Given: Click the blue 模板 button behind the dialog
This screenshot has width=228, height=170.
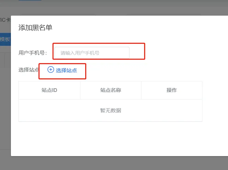Looking at the screenshot, I should pos(5,39).
